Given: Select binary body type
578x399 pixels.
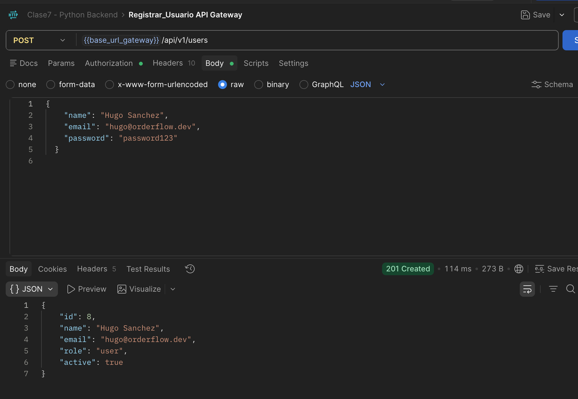Looking at the screenshot, I should click(x=272, y=85).
